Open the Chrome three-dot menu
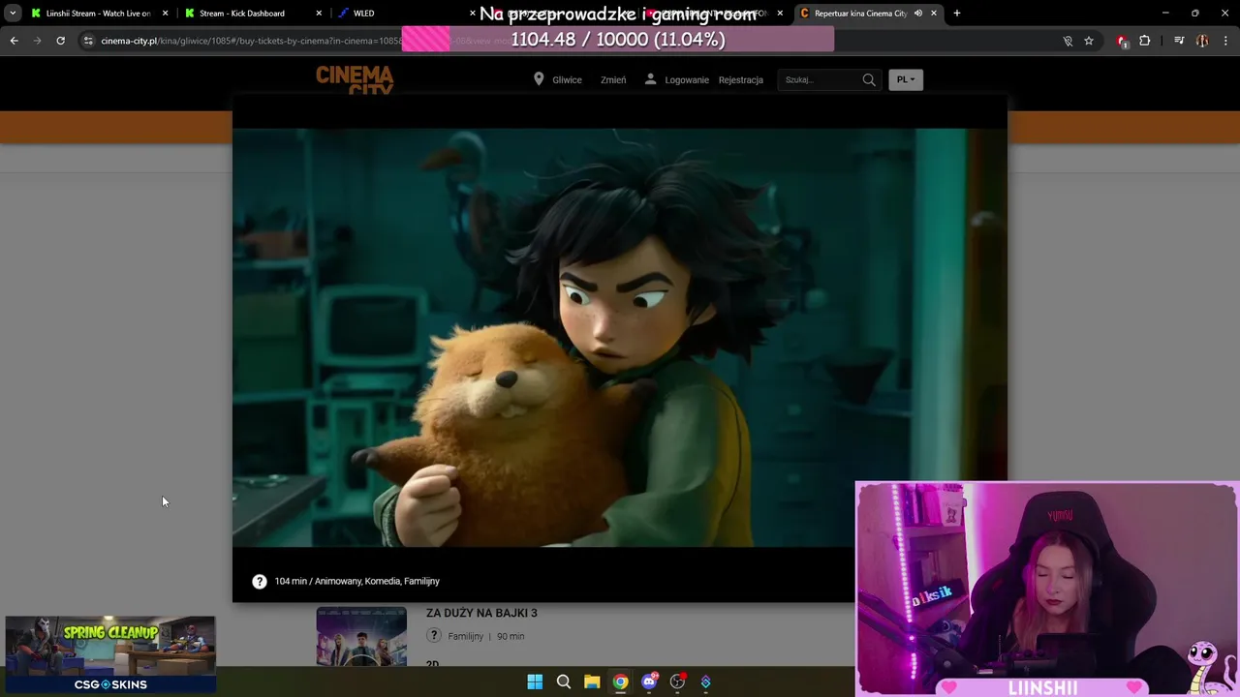Viewport: 1240px width, 697px height. pos(1226,41)
